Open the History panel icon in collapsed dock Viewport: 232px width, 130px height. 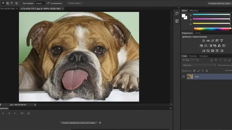pyautogui.click(x=177, y=13)
